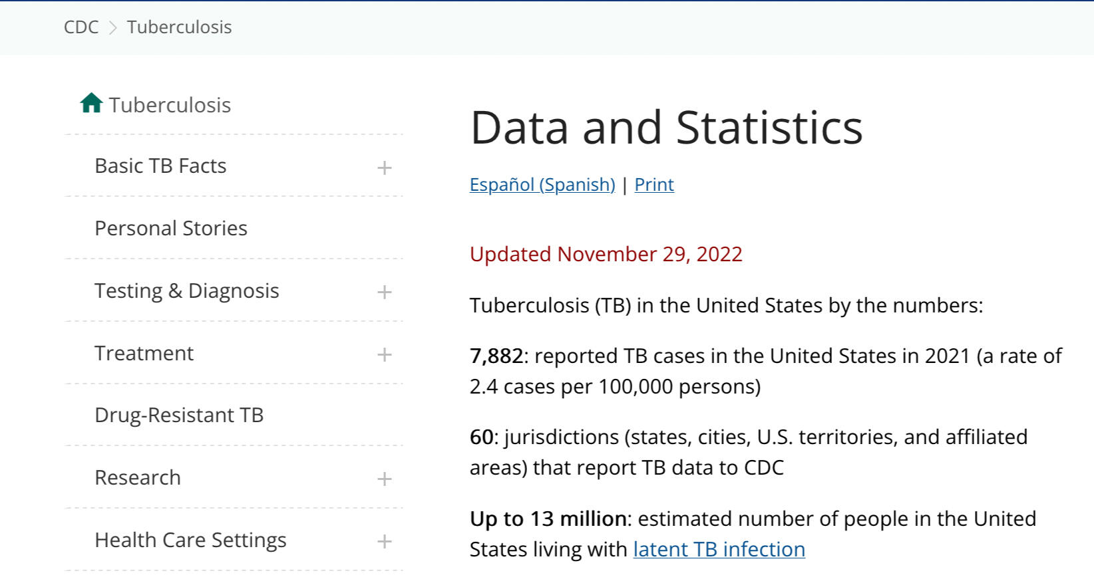Expand the Testing & Diagnosis submenu
Viewport: 1094px width, 585px height.
(x=384, y=292)
